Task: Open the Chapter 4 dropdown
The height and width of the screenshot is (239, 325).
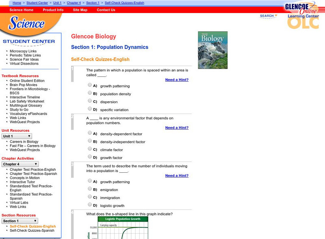Action: [x=20, y=164]
